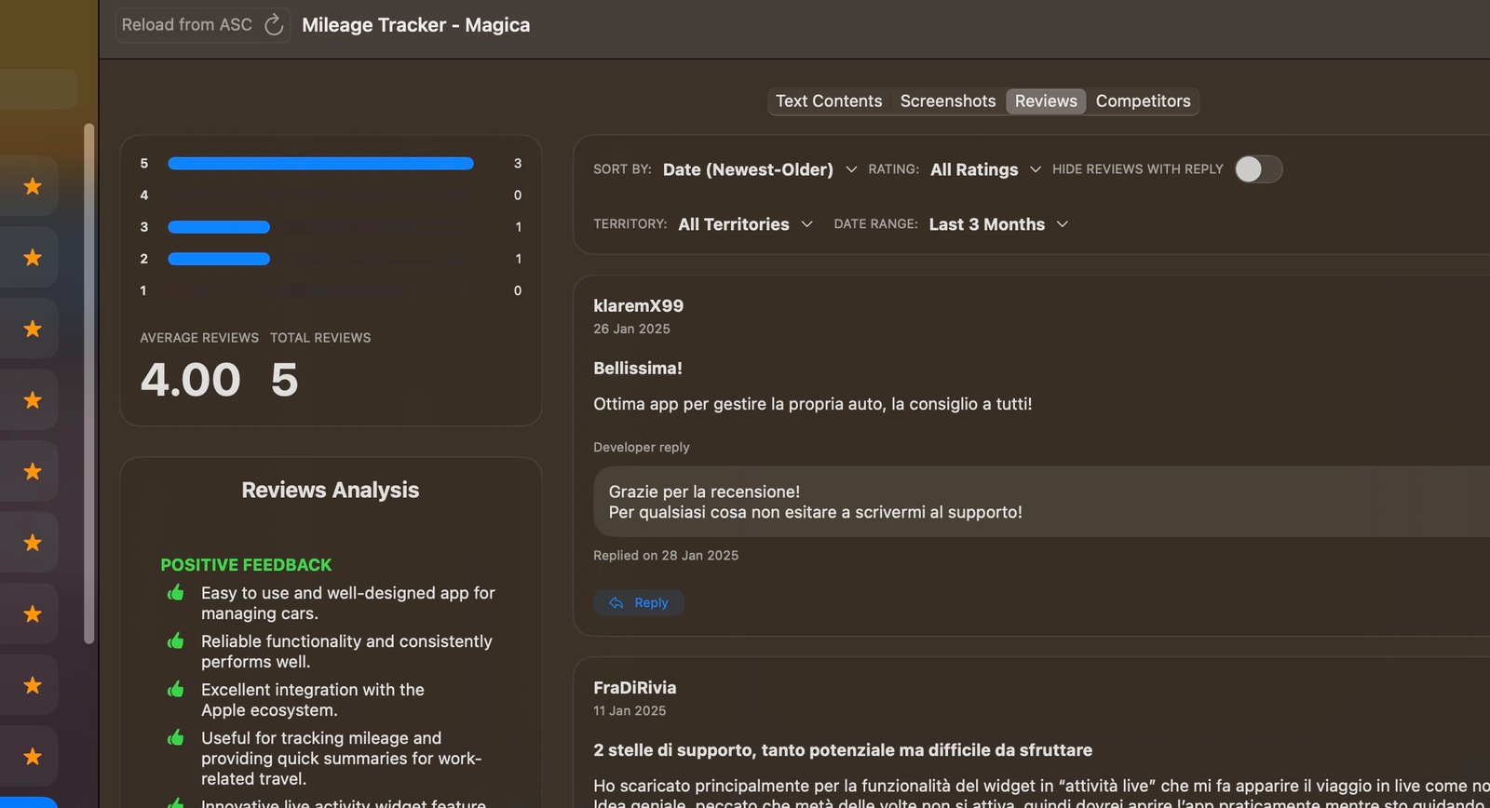Click "Replied on 28 Jan 2025" text
This screenshot has width=1490, height=808.
(x=666, y=556)
